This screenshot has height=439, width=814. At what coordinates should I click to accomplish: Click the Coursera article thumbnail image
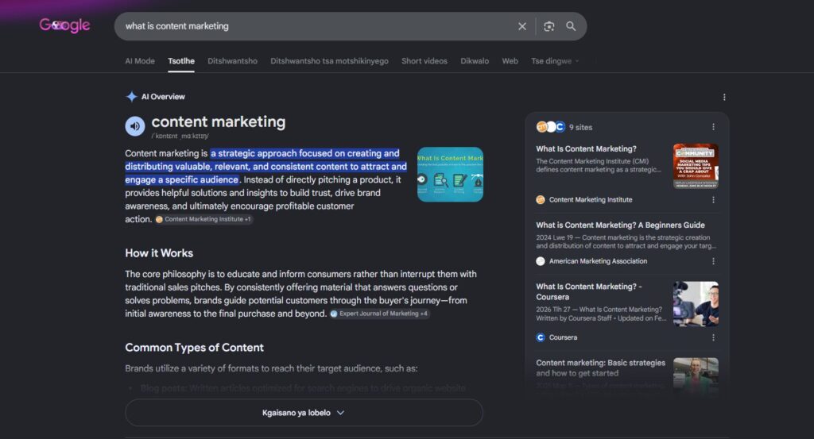tap(696, 304)
